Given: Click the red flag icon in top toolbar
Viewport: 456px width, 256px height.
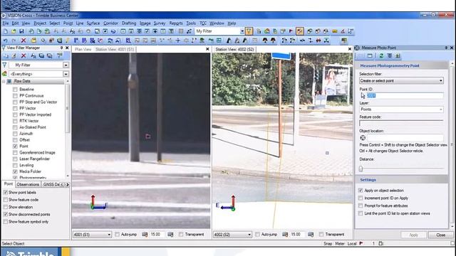Looking at the screenshot, I should click(291, 31).
